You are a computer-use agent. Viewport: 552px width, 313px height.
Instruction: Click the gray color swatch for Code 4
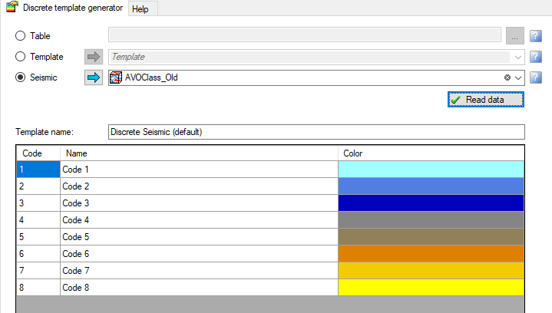[431, 220]
